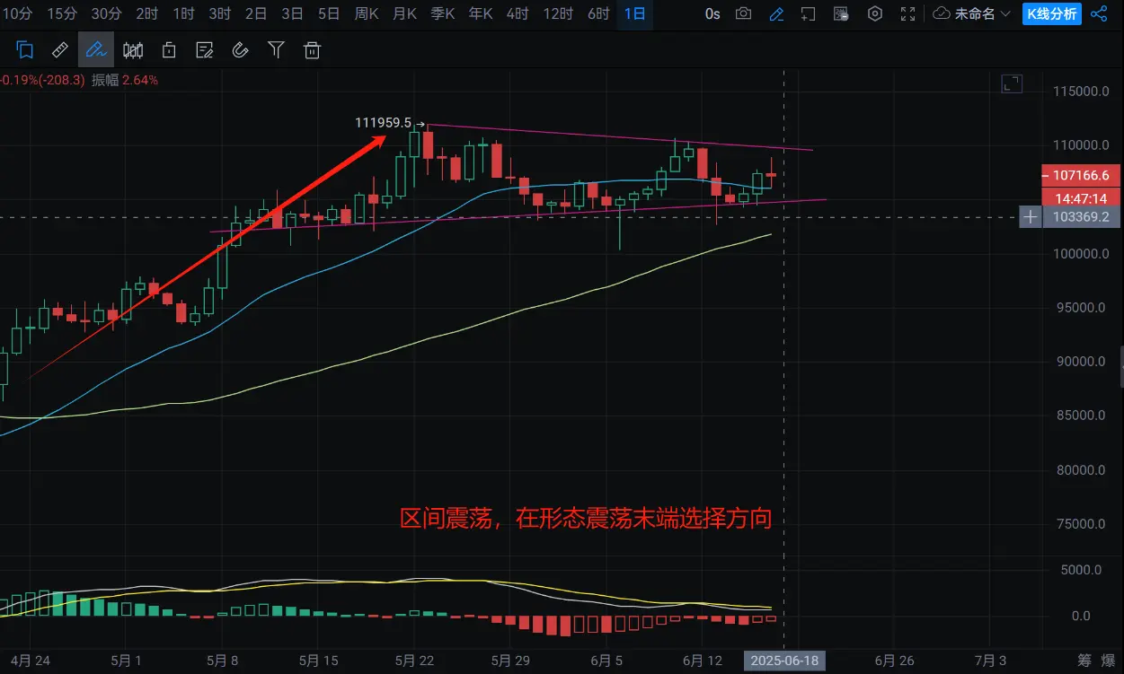Open the filter funnel tool
1124x674 pixels.
276,50
